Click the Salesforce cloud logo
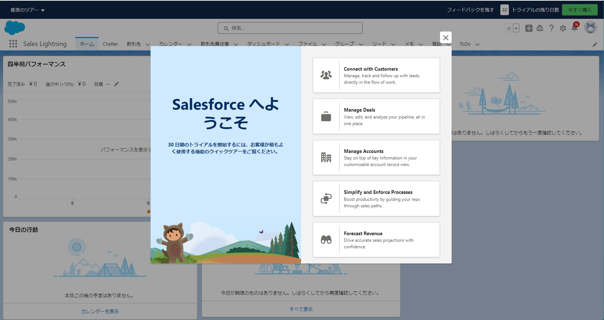 click(15, 28)
